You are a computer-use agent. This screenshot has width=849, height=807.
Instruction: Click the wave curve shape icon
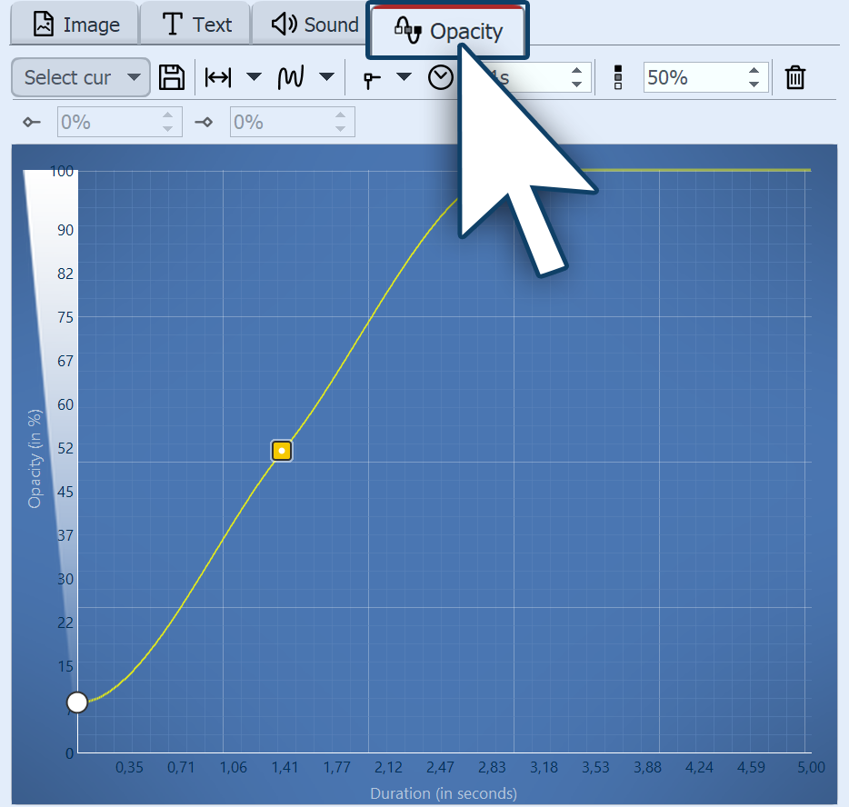[291, 78]
